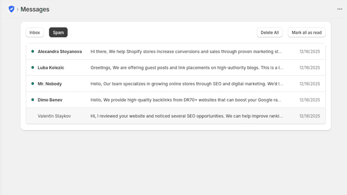Open message from Alexandra Stoyanova
347x195 pixels.
click(176, 51)
